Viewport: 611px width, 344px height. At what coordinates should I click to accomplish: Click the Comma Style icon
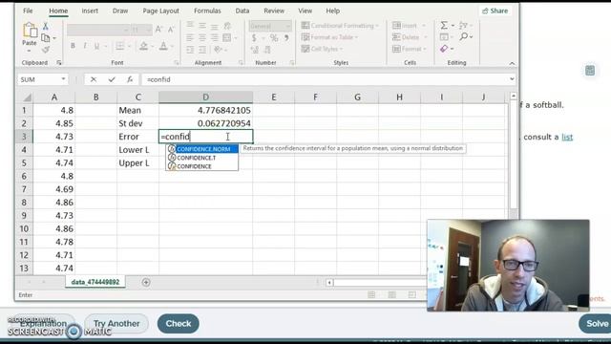click(286, 38)
